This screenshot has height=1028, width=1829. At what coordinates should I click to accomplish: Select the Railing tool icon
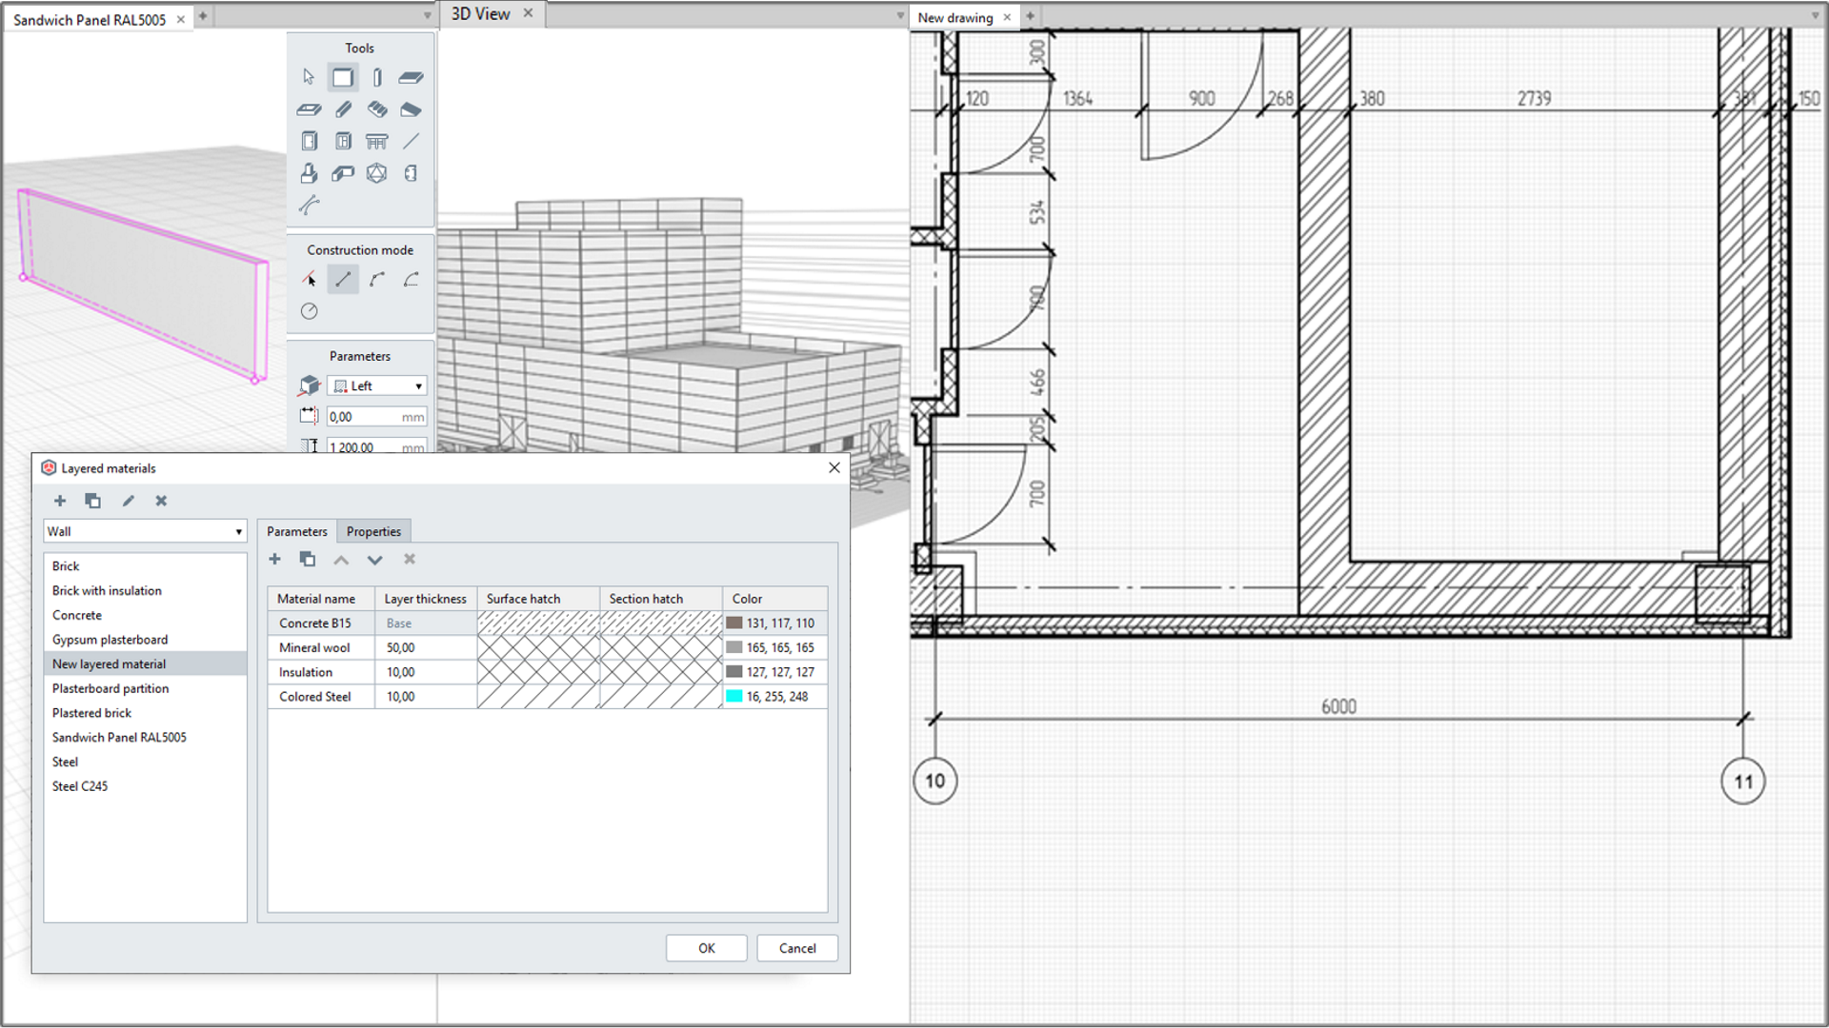376,142
